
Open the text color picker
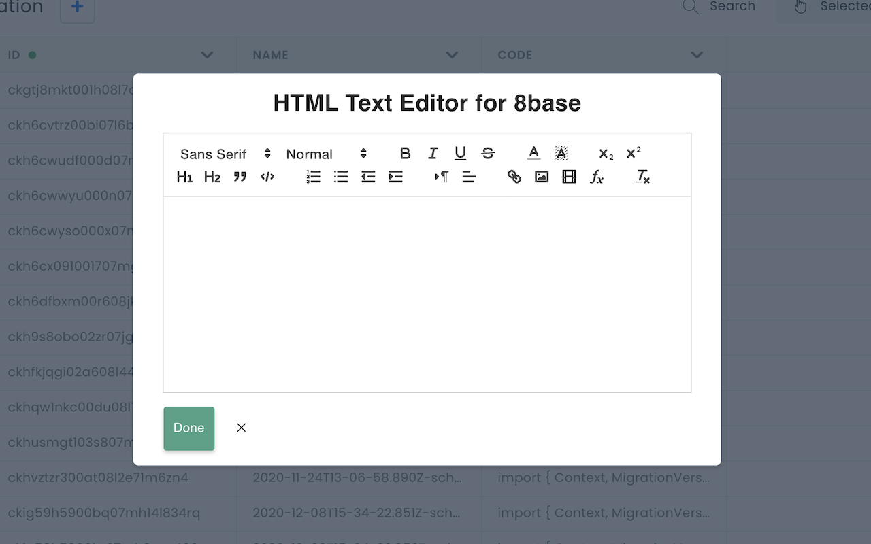(533, 154)
